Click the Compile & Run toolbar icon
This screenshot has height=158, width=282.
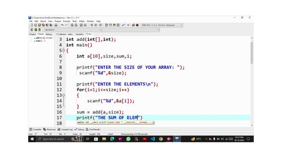pos(114,25)
